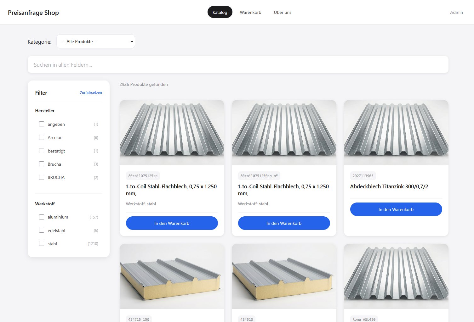Click the search all fields input
This screenshot has height=322, width=474.
pos(238,65)
